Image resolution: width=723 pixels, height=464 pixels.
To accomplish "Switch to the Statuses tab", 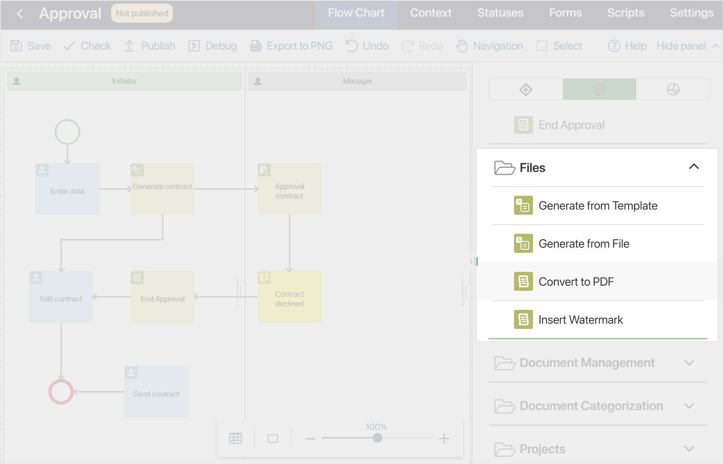I will (x=500, y=13).
